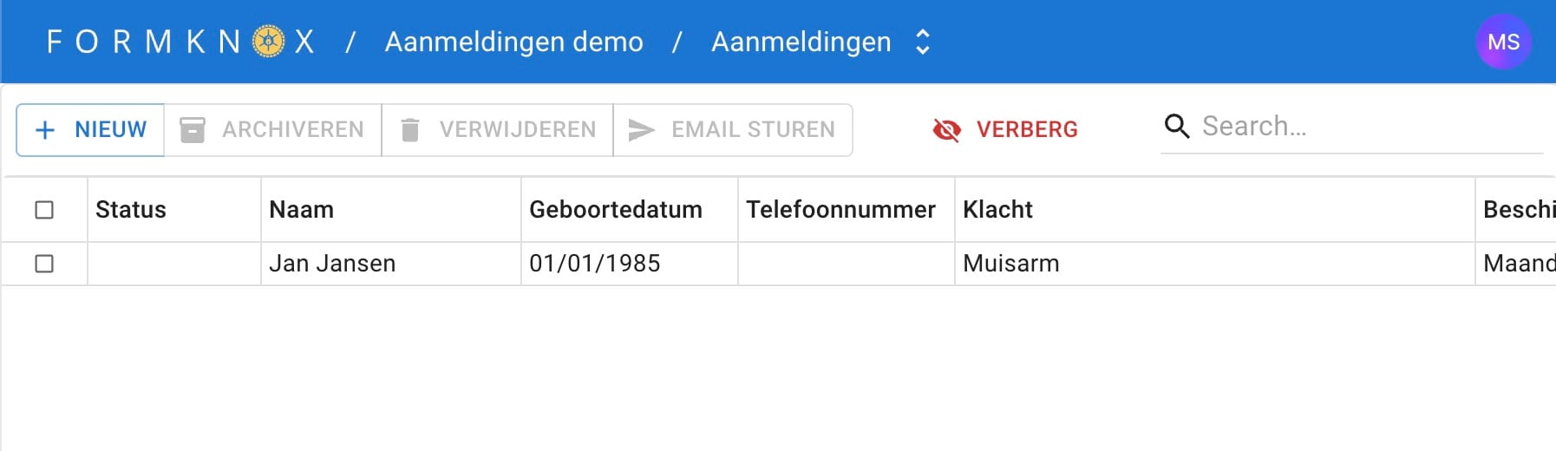
Task: Click the archive box icon
Action: coord(193,130)
